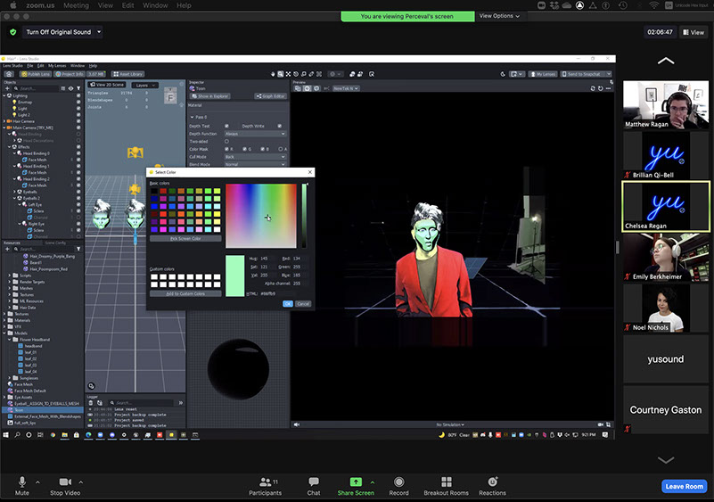Click the Zoom Share Screen icon

click(x=356, y=481)
